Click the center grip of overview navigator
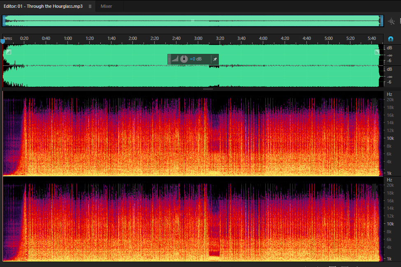The height and width of the screenshot is (267, 401). pyautogui.click(x=192, y=21)
